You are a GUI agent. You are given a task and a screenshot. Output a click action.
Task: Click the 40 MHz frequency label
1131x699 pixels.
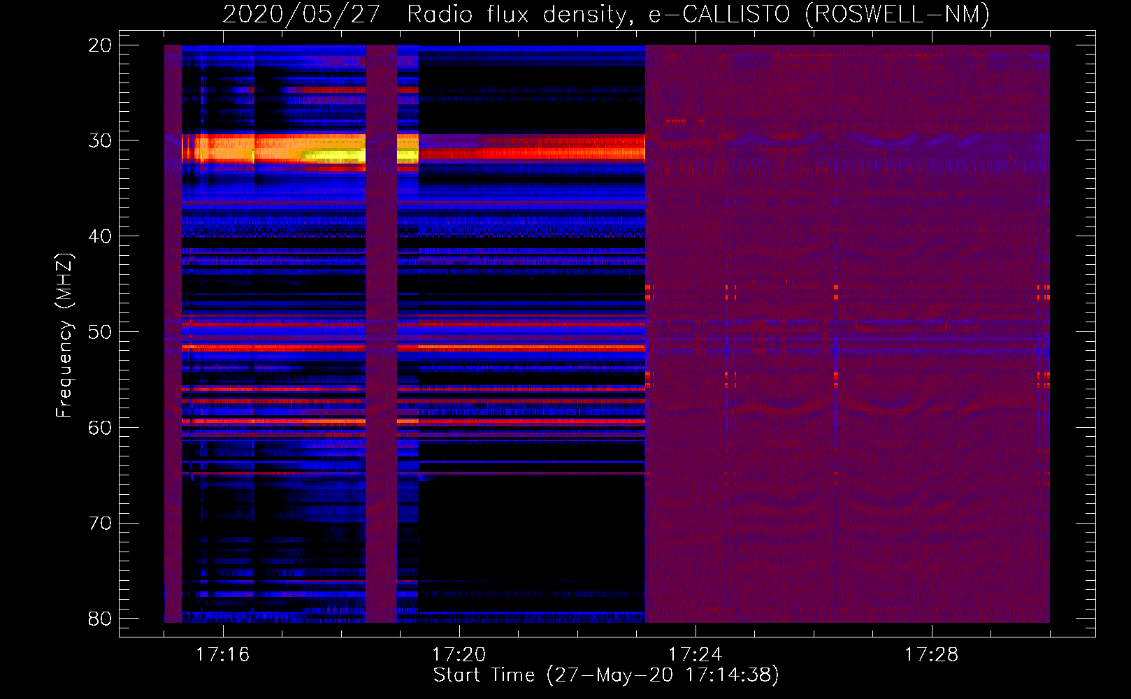tap(100, 236)
